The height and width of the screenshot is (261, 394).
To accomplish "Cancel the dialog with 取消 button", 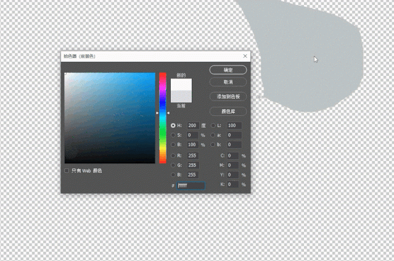I will tap(228, 82).
